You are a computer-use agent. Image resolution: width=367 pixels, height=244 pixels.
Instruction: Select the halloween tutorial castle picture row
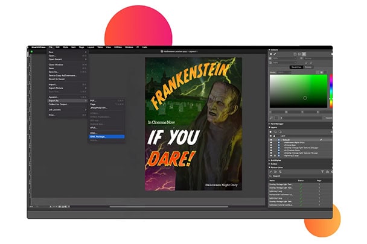click(x=300, y=205)
